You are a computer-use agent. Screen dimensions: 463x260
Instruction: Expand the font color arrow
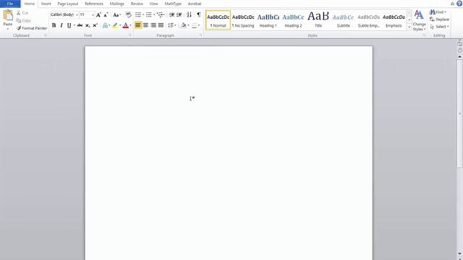click(x=130, y=25)
